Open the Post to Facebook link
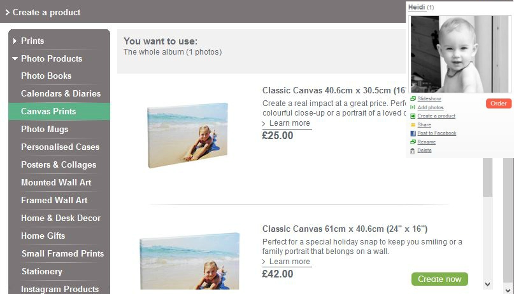Screen dimensions: 514x294 coord(437,133)
